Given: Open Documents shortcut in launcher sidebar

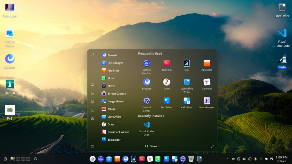Looking at the screenshot, I should (93, 102).
